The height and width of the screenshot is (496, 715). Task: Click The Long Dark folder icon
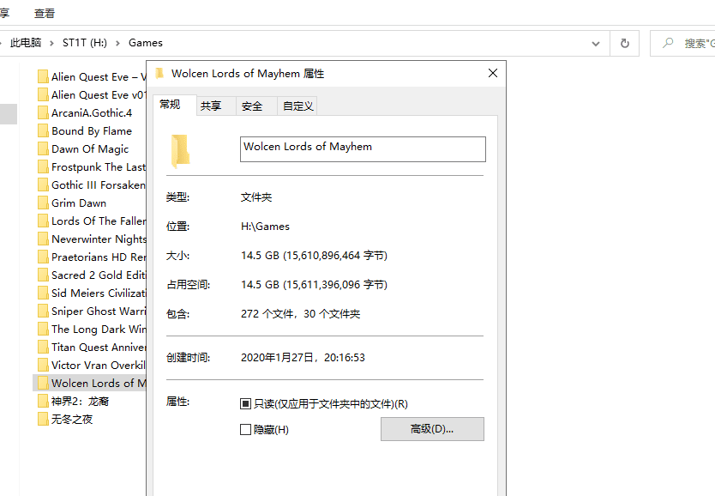coord(44,329)
